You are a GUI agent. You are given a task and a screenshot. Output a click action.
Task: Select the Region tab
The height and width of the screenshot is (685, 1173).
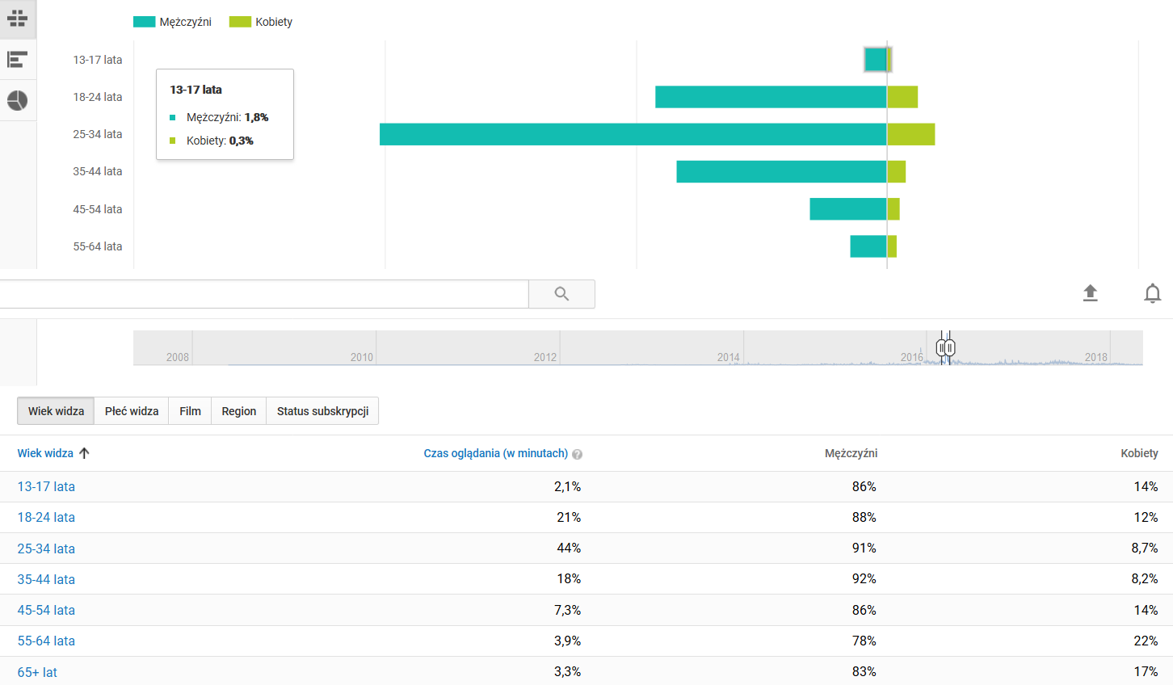tap(239, 411)
